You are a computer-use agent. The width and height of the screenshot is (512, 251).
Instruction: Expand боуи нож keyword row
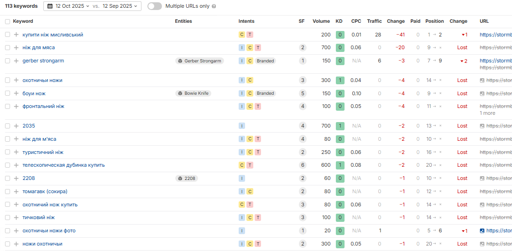pos(16,93)
